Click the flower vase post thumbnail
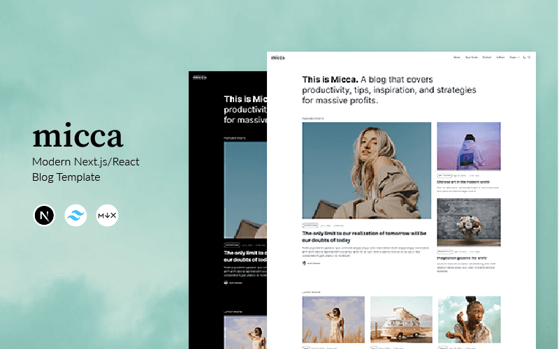Viewport: 559px width, 349px height. [468, 222]
